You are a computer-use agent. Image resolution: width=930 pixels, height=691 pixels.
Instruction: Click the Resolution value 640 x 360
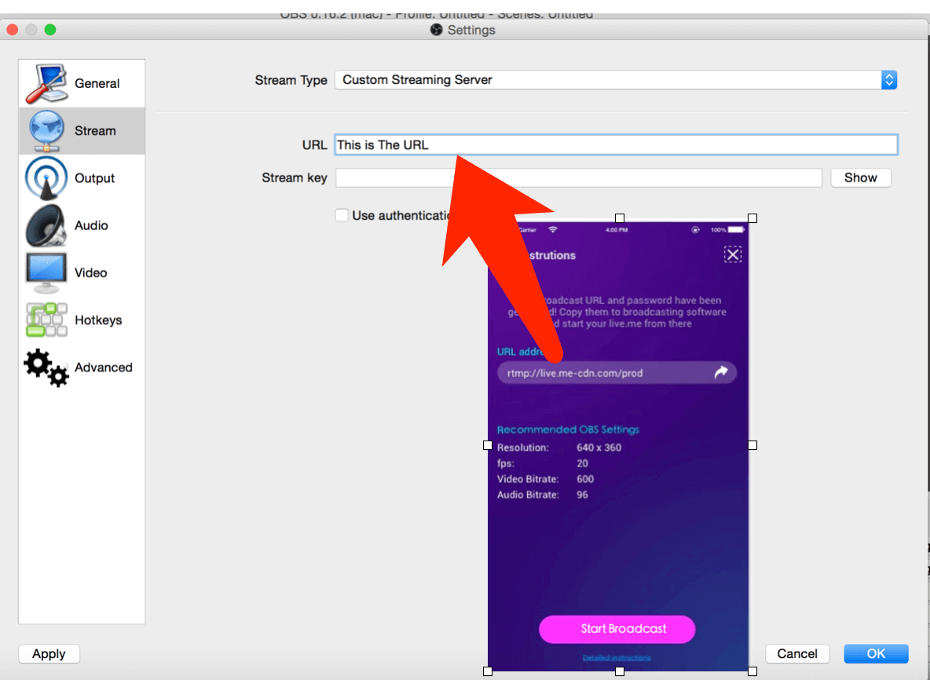point(599,448)
